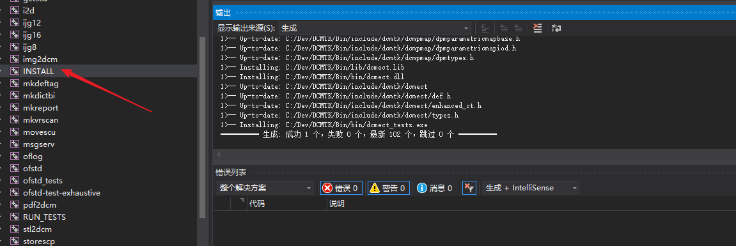Click the up-to-date line ending in dcmtk/dcmect

pos(324,87)
